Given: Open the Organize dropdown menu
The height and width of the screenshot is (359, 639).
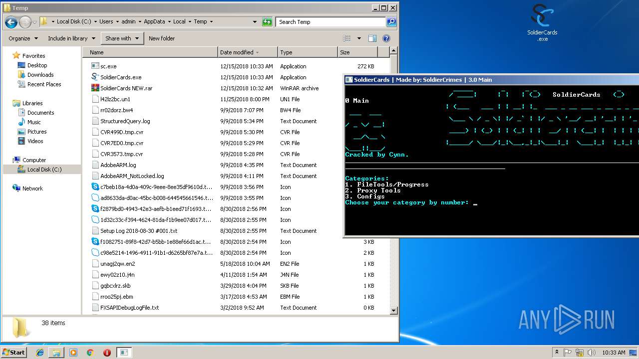Looking at the screenshot, I should pos(23,38).
